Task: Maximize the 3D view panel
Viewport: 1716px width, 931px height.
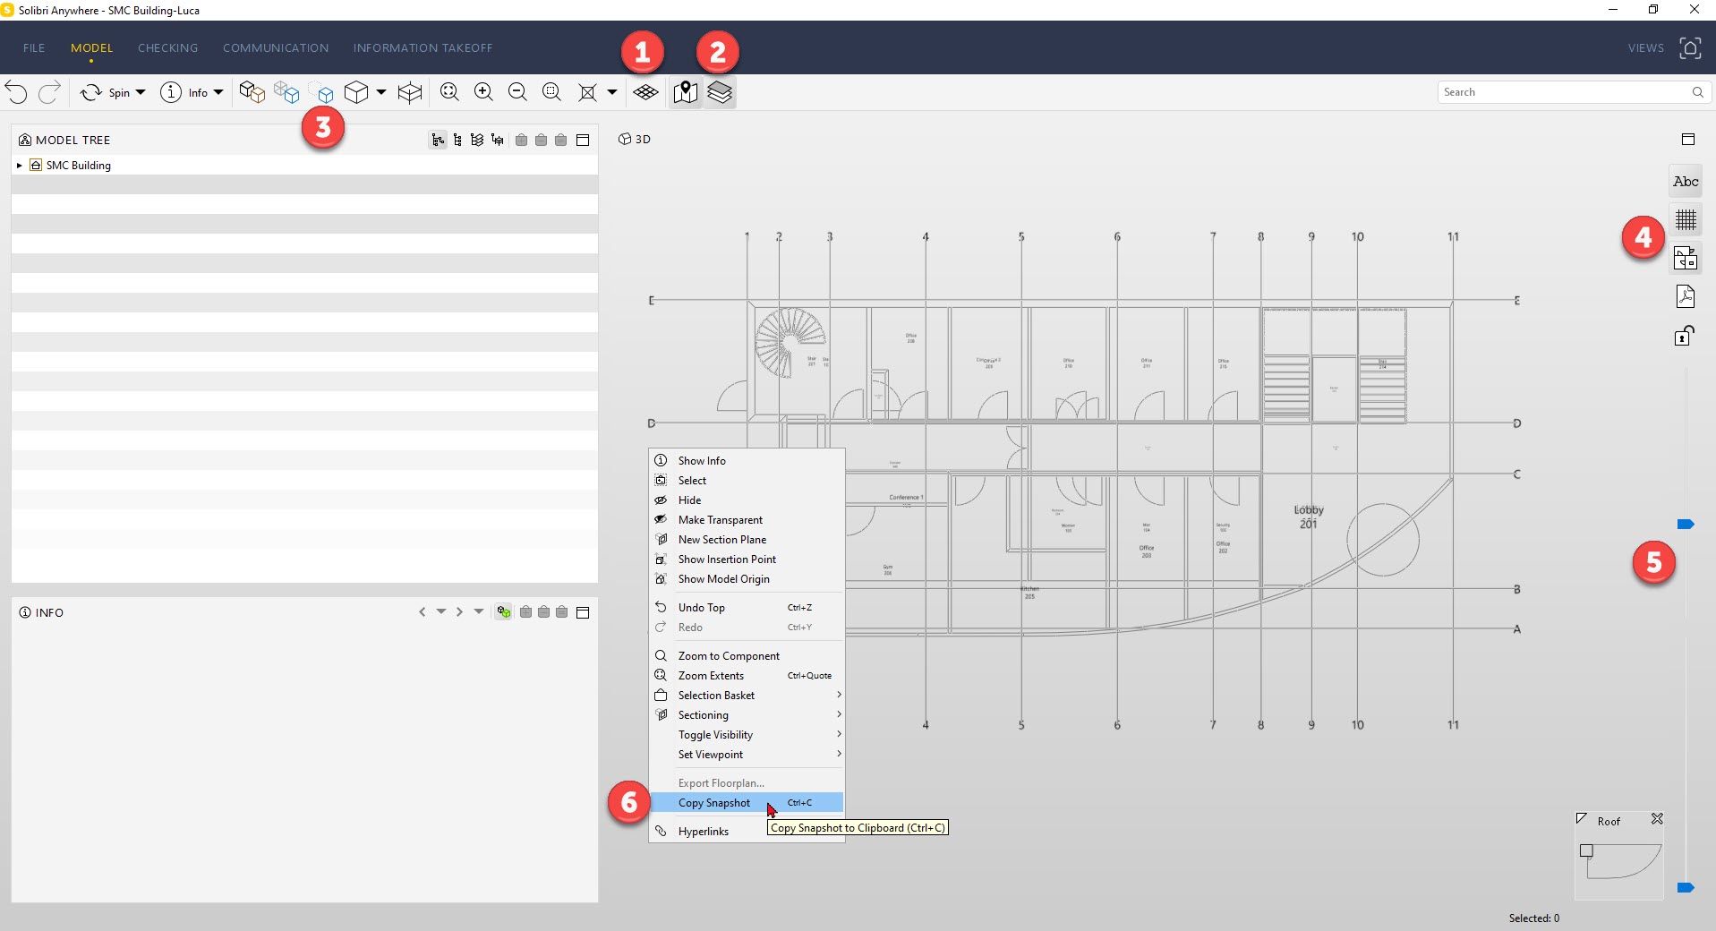Action: click(x=1688, y=140)
